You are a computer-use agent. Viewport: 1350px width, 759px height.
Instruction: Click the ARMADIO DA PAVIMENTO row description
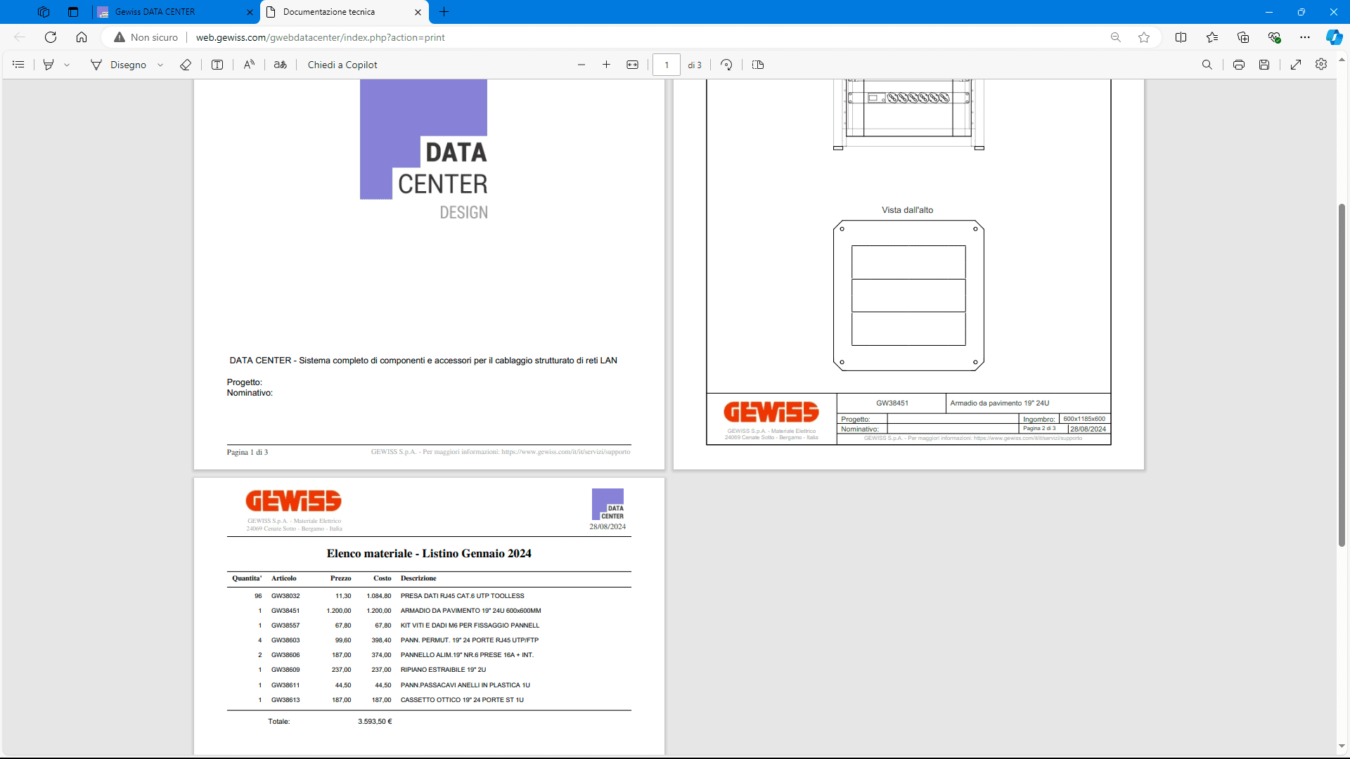[x=470, y=611]
